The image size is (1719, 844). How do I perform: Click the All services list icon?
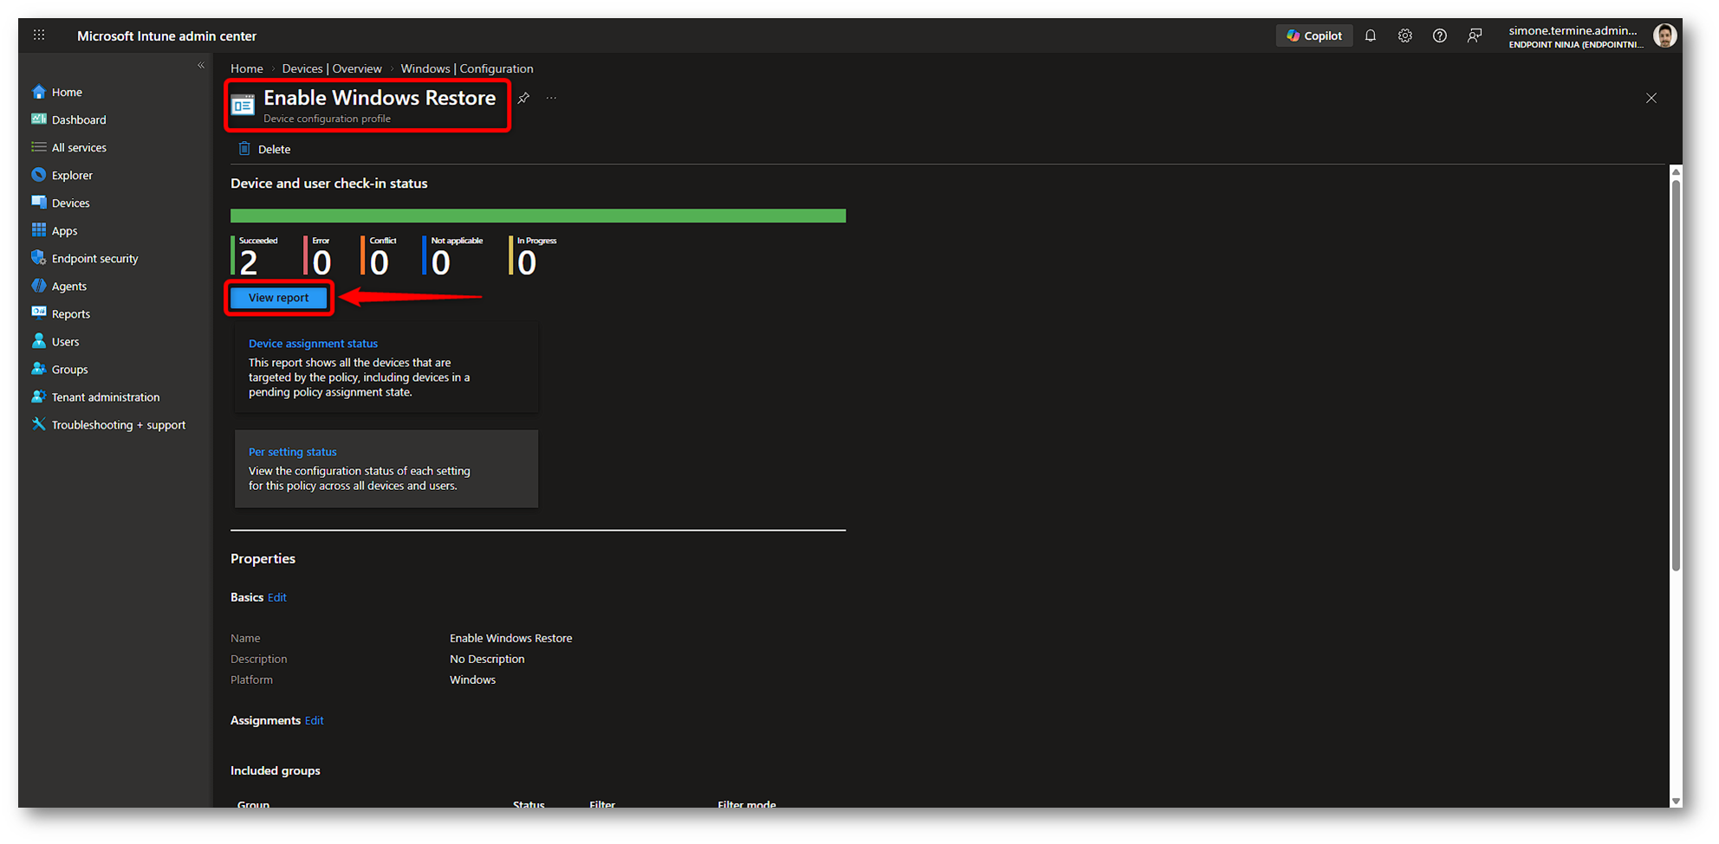coord(39,147)
